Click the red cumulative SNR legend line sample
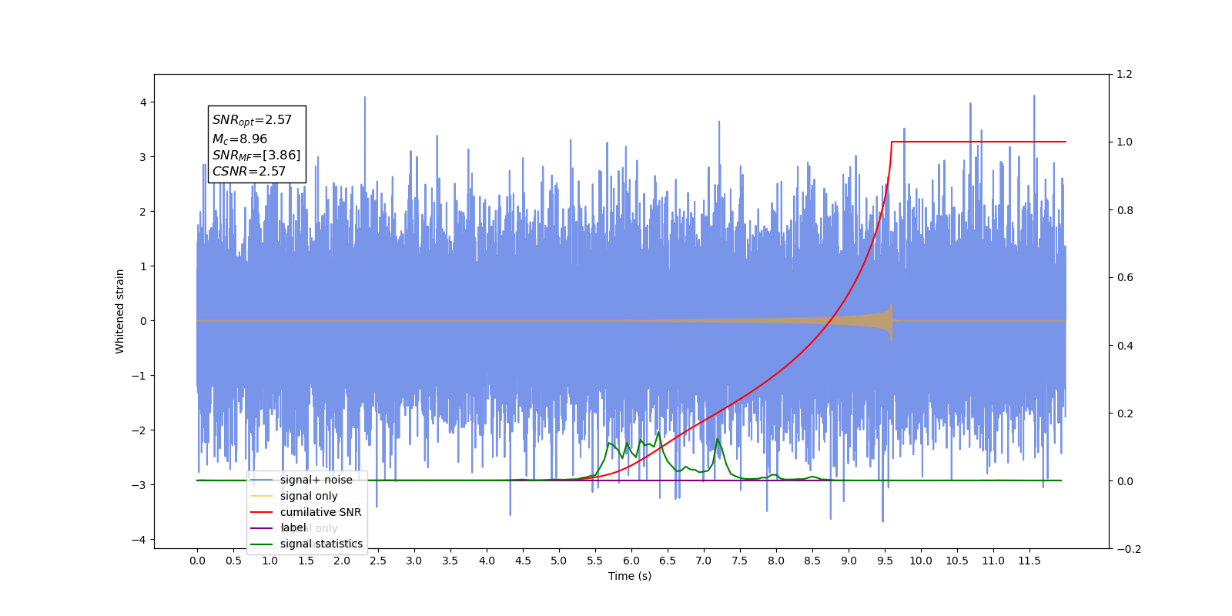1232x616 pixels. click(262, 512)
